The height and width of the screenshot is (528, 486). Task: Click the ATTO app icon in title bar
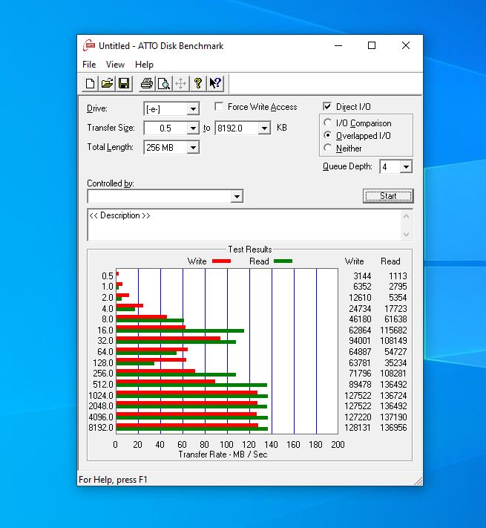click(x=89, y=45)
